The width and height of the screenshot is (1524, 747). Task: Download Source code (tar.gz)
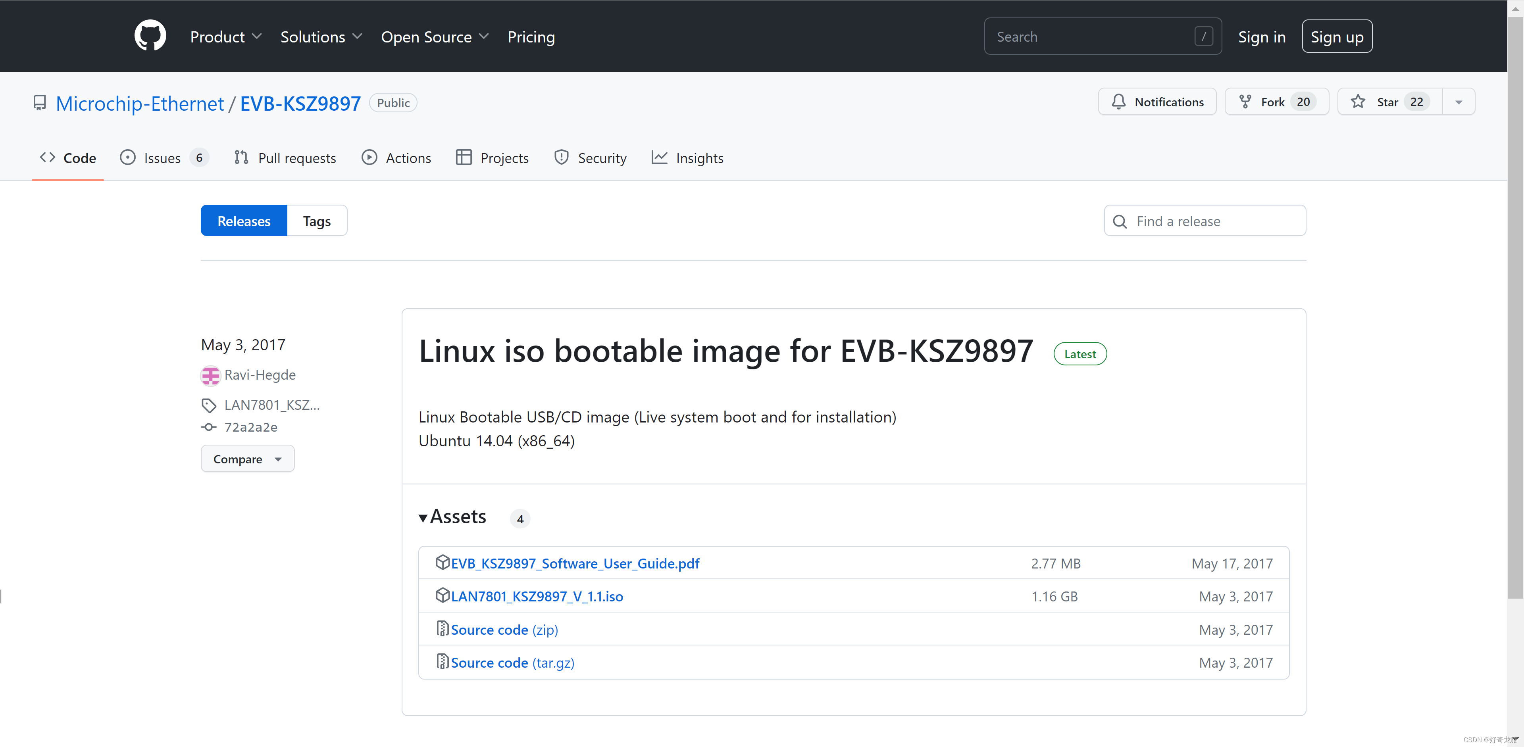[512, 663]
